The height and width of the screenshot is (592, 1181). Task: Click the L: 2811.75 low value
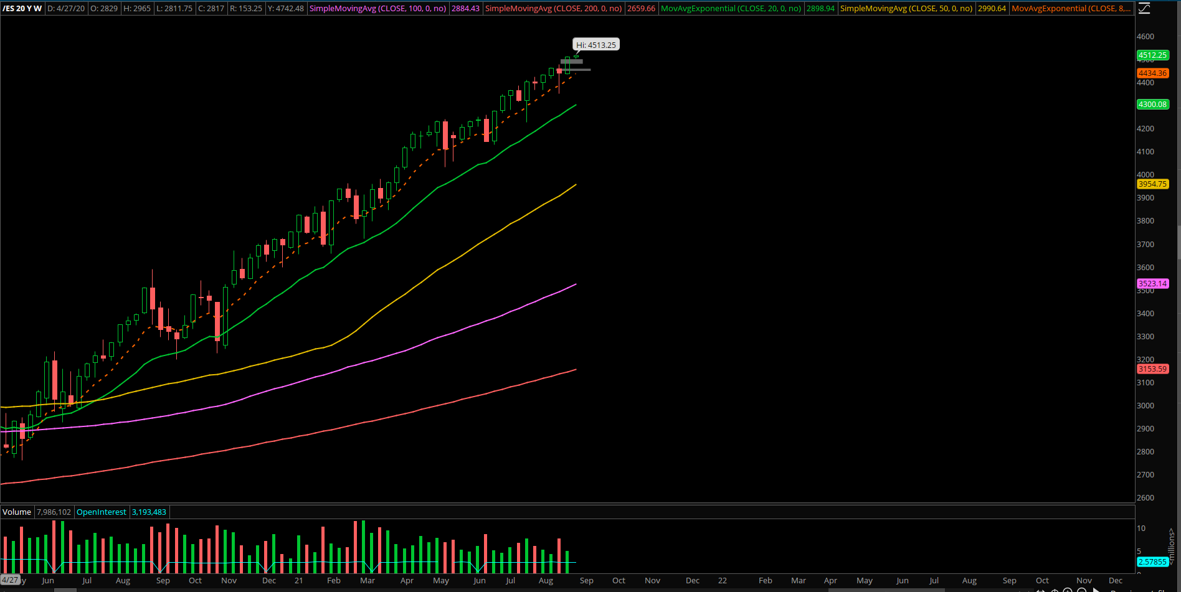tap(174, 8)
